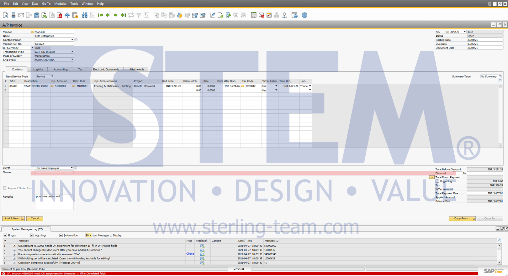Screen dimensions: 508x276
Task: Open the Help question mark icon
Action: (x=304, y=15)
